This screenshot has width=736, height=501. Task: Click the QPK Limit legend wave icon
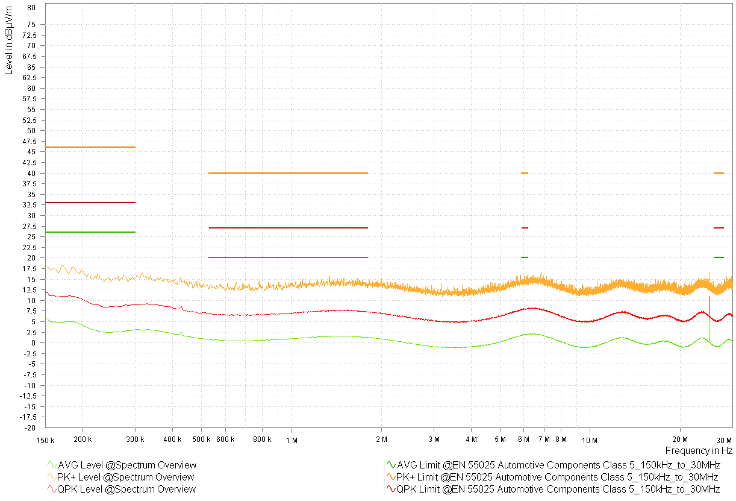[391, 490]
